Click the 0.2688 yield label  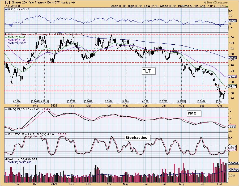pos(109,102)
